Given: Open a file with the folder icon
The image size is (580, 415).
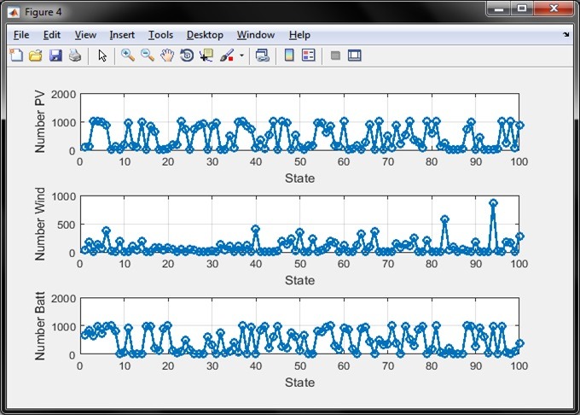Looking at the screenshot, I should pyautogui.click(x=36, y=56).
